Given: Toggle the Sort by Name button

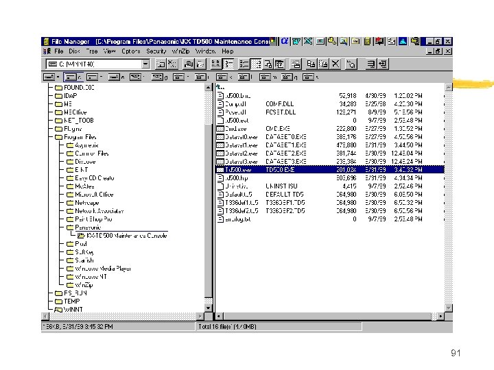Looking at the screenshot, I should (x=244, y=64).
